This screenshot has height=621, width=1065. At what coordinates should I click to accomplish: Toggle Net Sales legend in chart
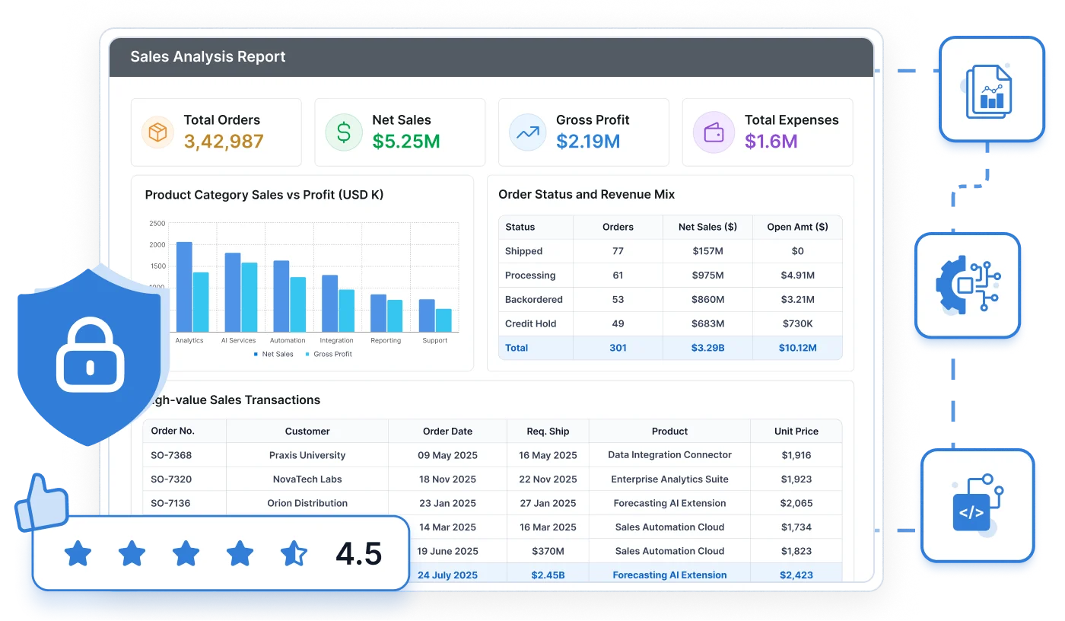tap(274, 354)
